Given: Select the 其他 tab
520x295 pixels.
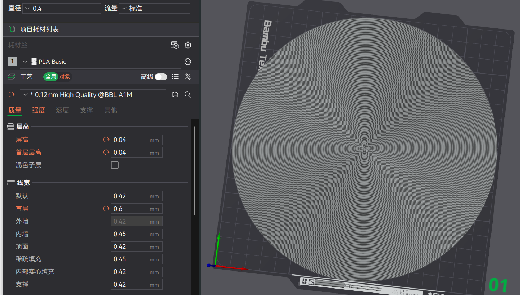Looking at the screenshot, I should pyautogui.click(x=111, y=110).
